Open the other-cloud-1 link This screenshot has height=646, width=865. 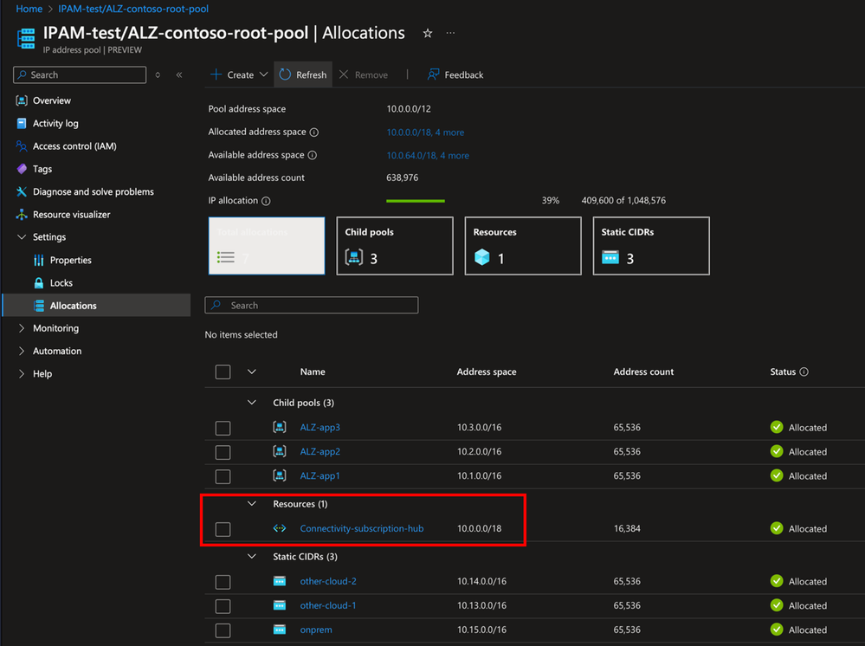[327, 605]
